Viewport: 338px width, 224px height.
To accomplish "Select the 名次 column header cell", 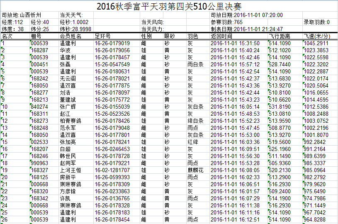I will click(7, 36).
